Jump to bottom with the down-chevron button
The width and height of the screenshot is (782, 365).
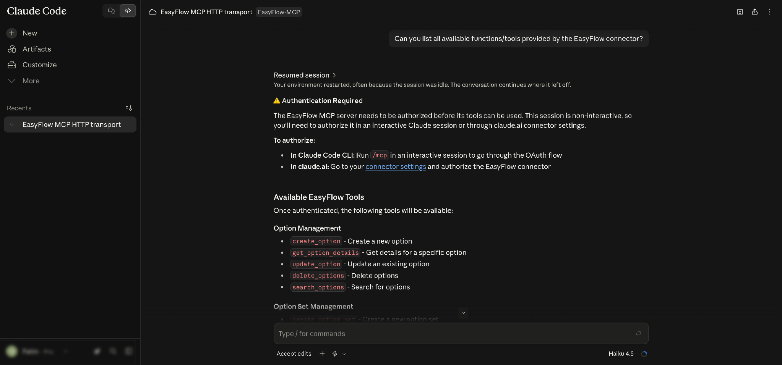[x=463, y=313]
